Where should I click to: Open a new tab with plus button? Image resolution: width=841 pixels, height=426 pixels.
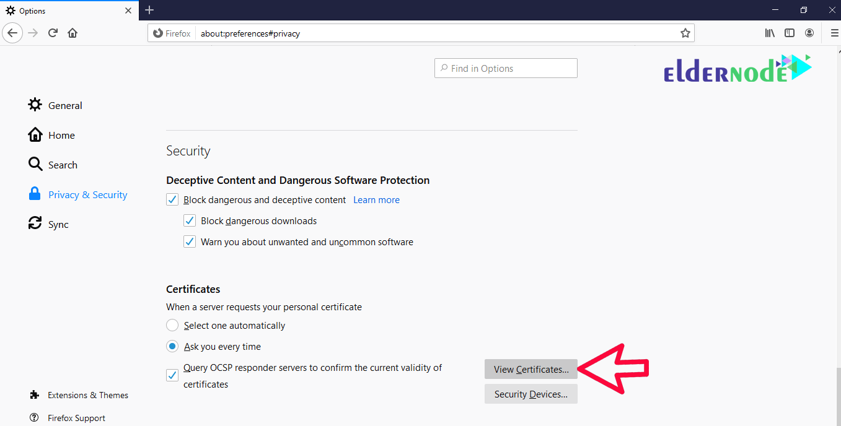(149, 10)
